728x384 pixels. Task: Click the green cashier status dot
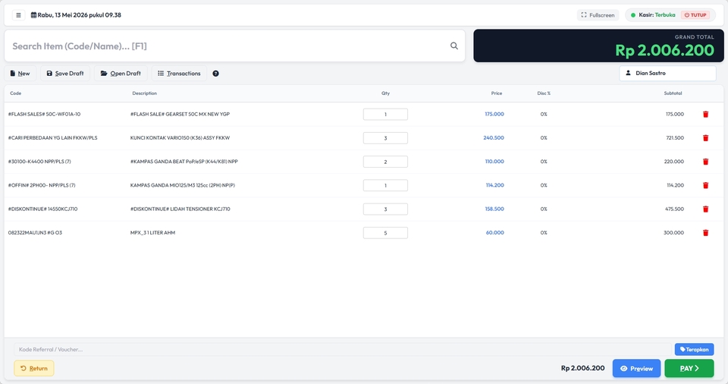tap(632, 15)
